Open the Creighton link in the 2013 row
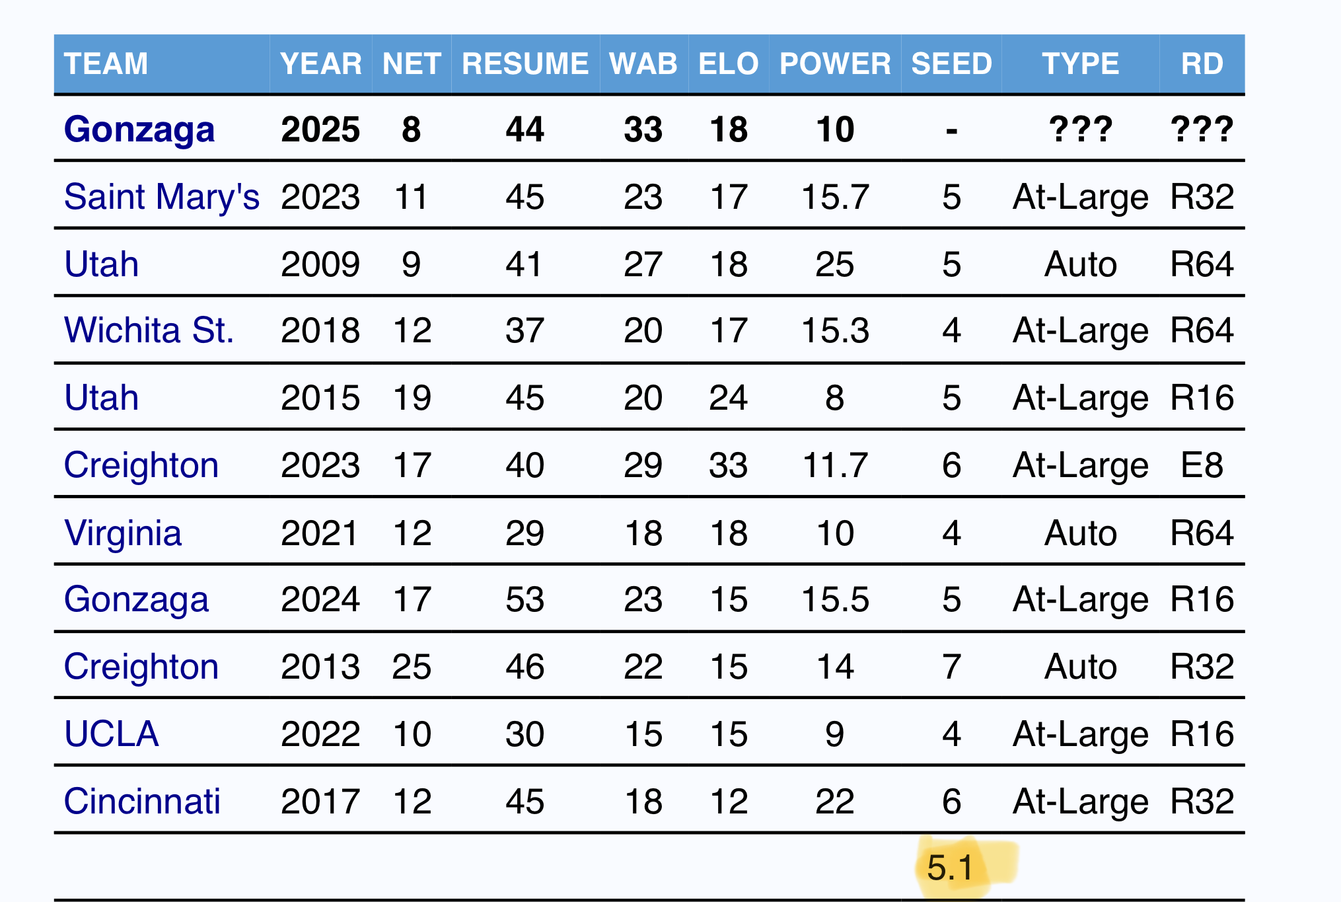Screen dimensions: 1341x902 pyautogui.click(x=141, y=667)
